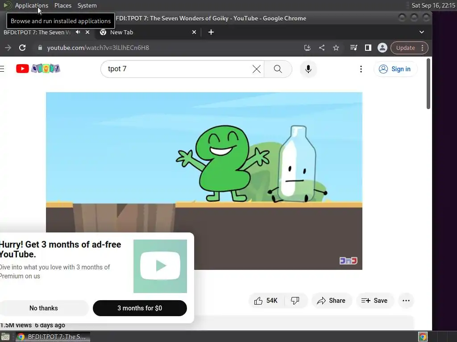
Task: Click the Premium promo play thumbnail
Action: (160, 266)
